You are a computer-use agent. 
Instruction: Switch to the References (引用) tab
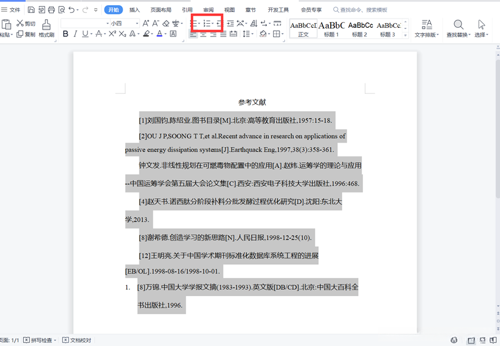[187, 10]
